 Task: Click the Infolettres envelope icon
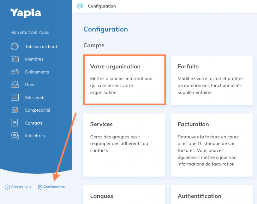15,136
